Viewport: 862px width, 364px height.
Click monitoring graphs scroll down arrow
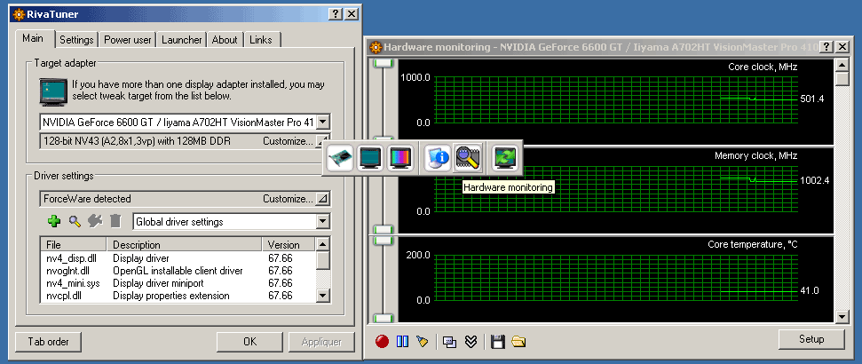point(842,317)
